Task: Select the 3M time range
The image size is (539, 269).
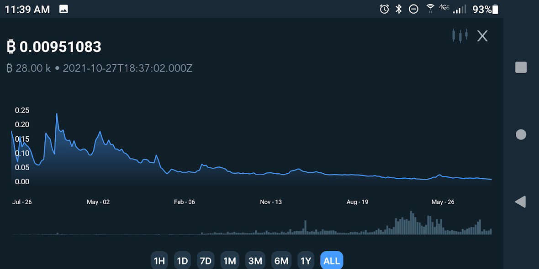Action: click(x=255, y=261)
